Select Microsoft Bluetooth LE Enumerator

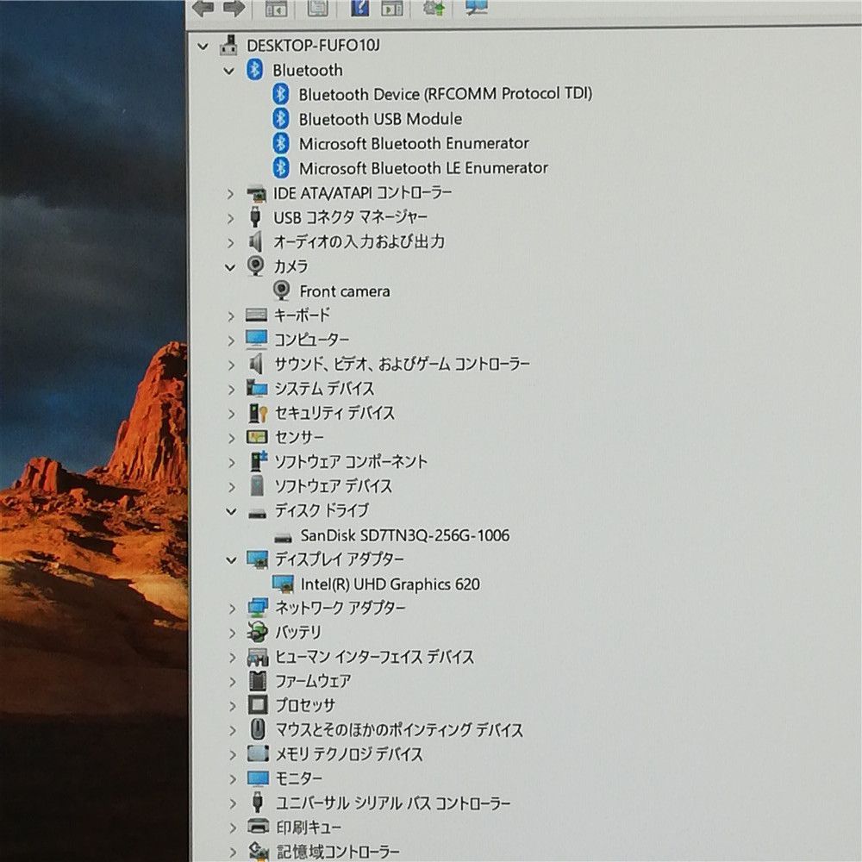[x=423, y=168]
